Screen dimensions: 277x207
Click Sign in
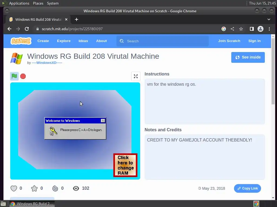tap(254, 41)
